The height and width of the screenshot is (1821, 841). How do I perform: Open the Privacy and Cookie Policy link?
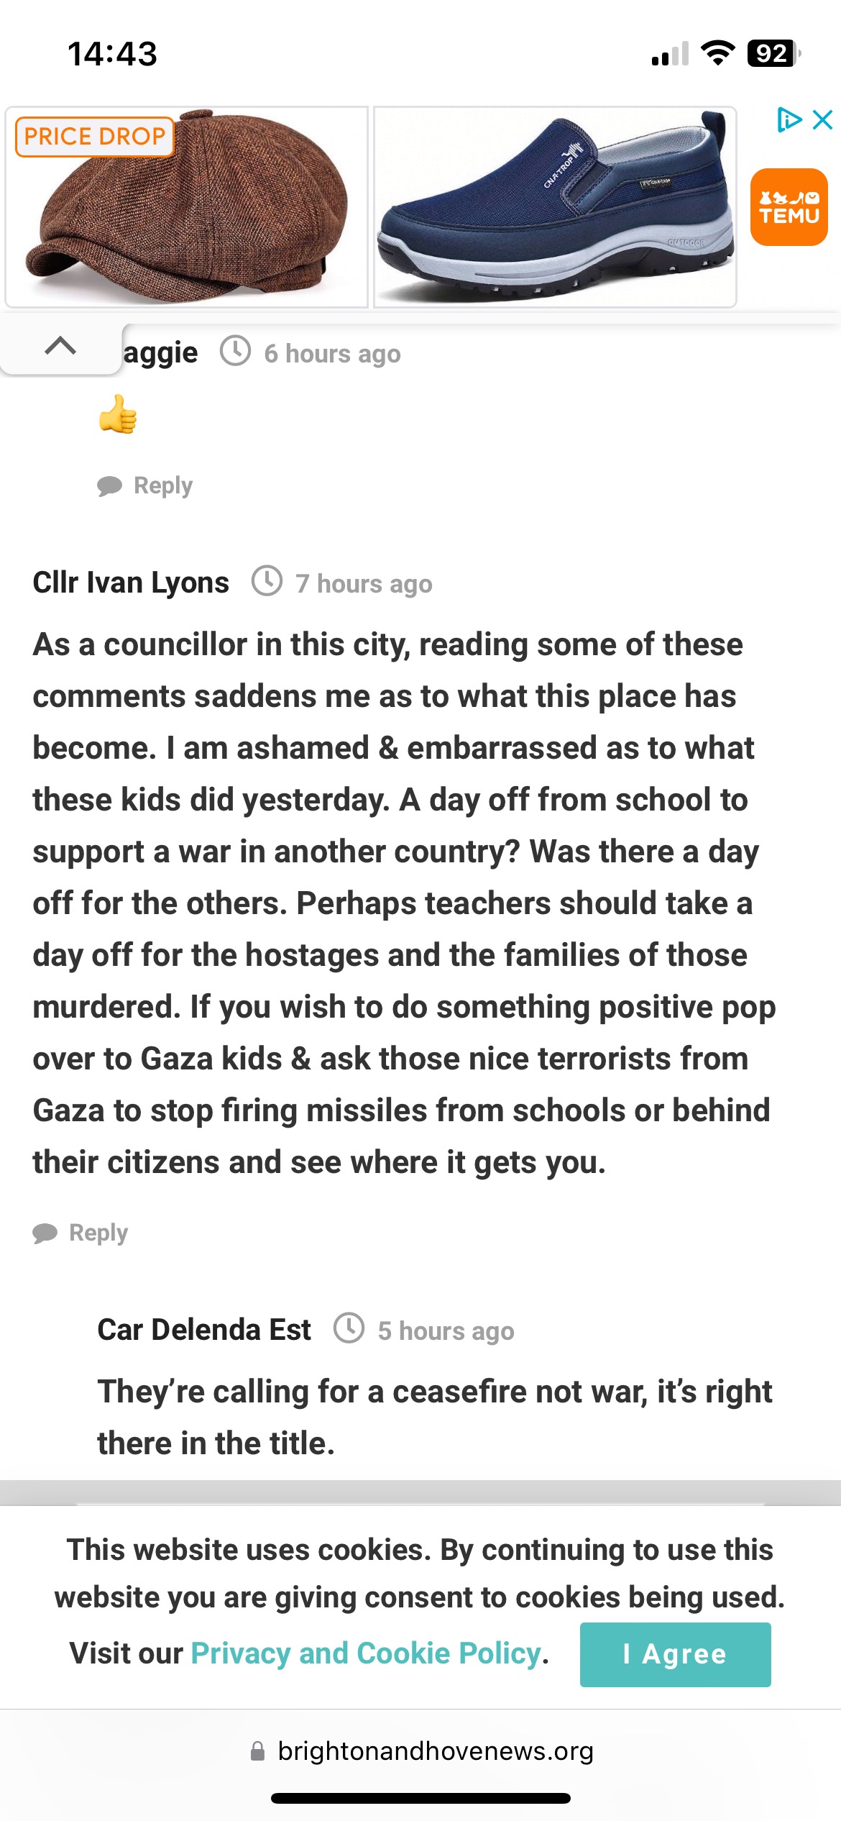(366, 1653)
